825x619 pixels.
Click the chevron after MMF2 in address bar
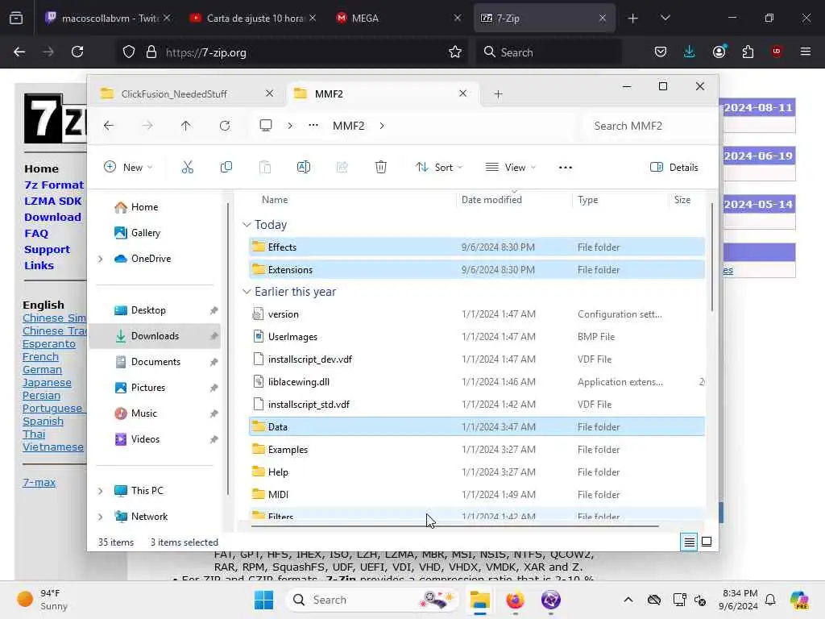tap(382, 126)
